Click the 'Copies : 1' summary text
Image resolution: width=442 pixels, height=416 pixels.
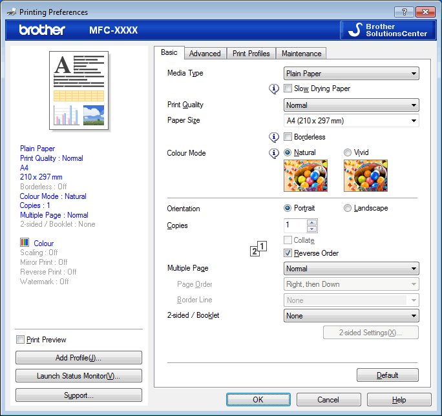pos(35,205)
